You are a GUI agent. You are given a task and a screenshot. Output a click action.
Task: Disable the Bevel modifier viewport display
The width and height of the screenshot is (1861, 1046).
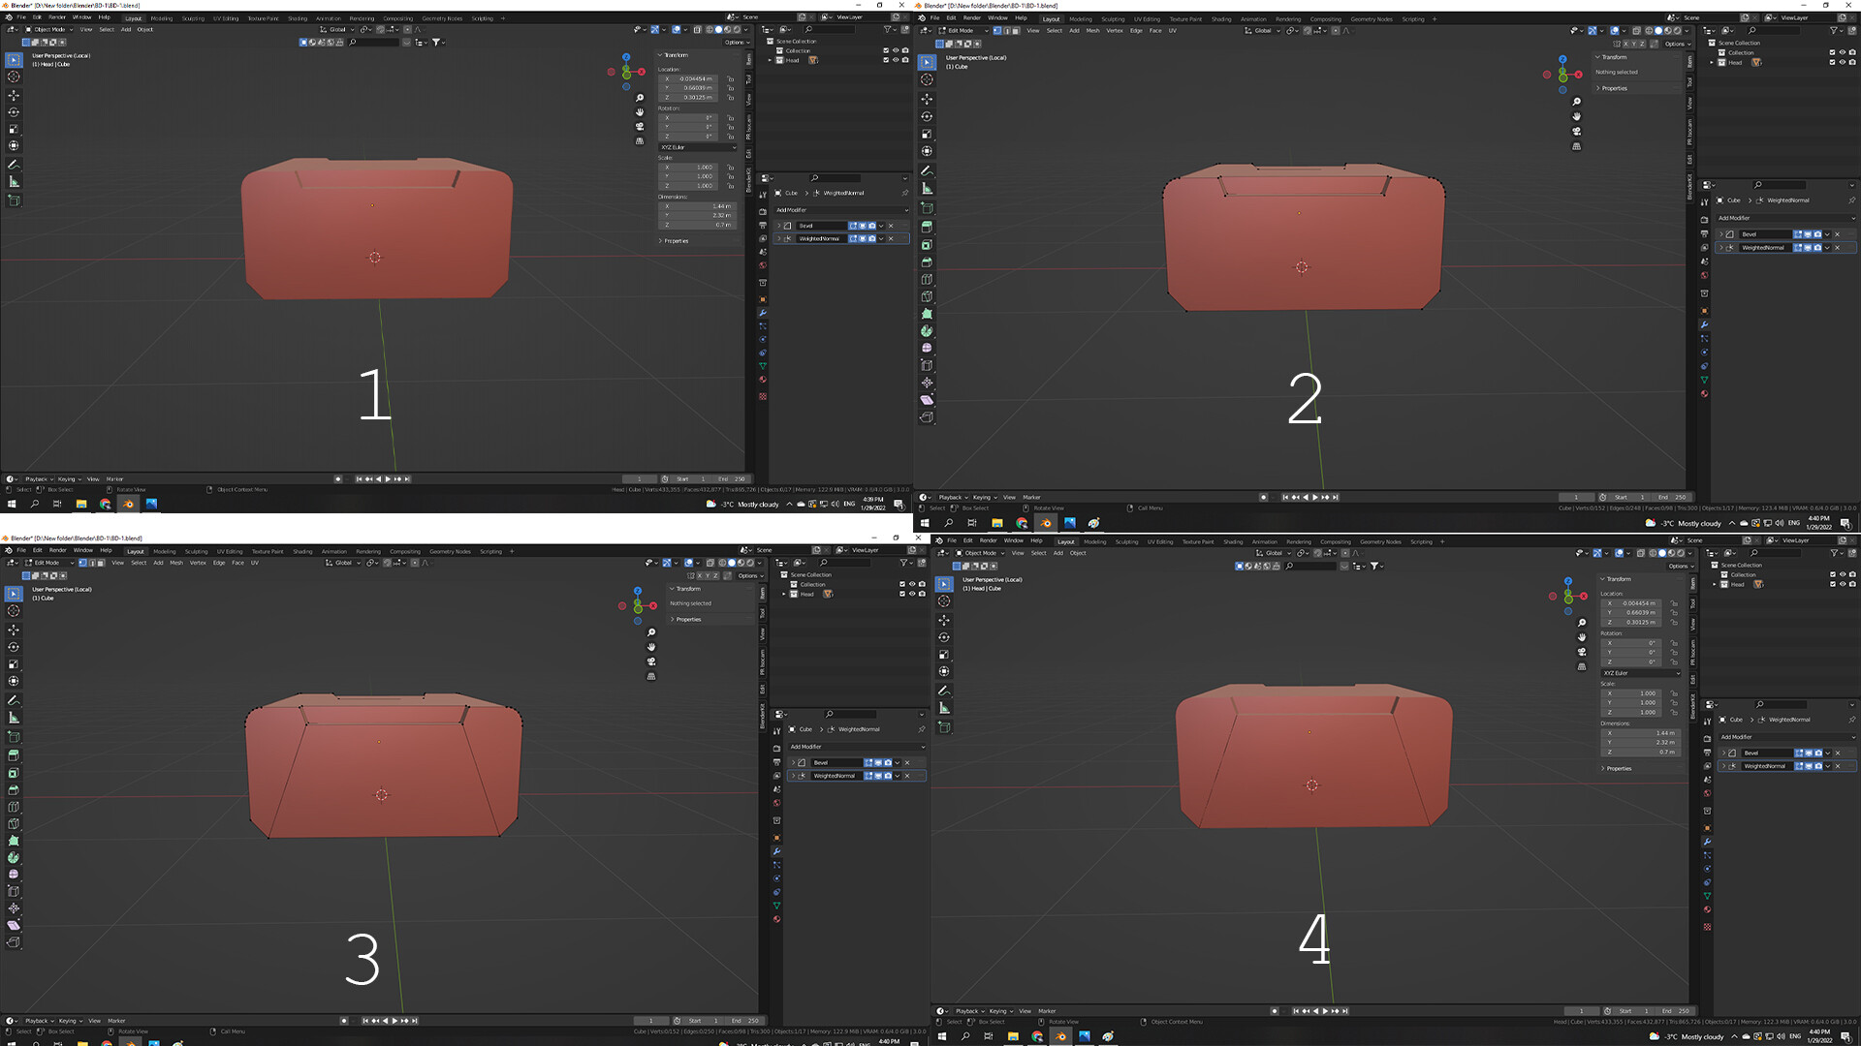pos(863,225)
